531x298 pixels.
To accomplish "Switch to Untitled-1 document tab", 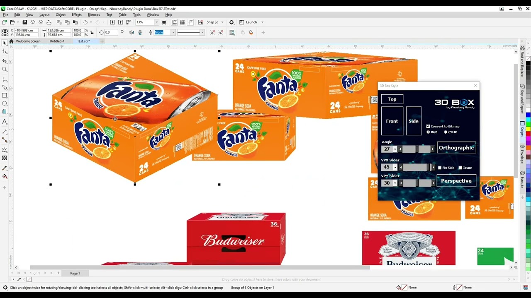I will (57, 41).
